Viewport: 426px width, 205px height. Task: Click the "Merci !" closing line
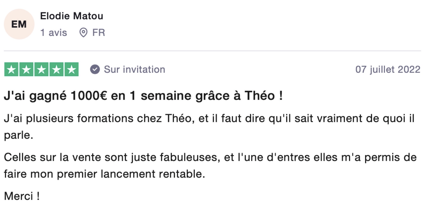tap(22, 196)
